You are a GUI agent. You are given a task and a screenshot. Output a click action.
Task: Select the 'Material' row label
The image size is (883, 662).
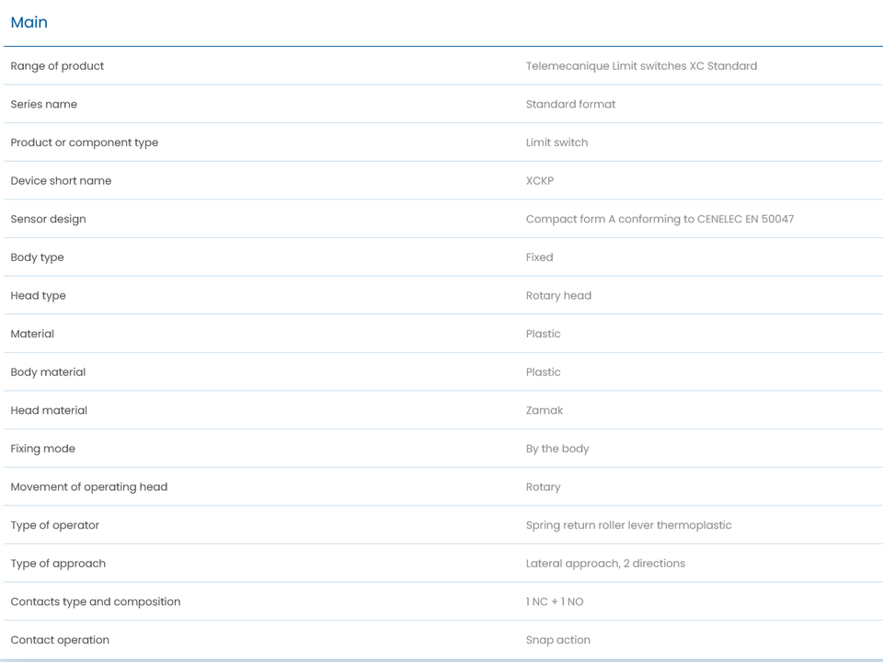pyautogui.click(x=32, y=334)
